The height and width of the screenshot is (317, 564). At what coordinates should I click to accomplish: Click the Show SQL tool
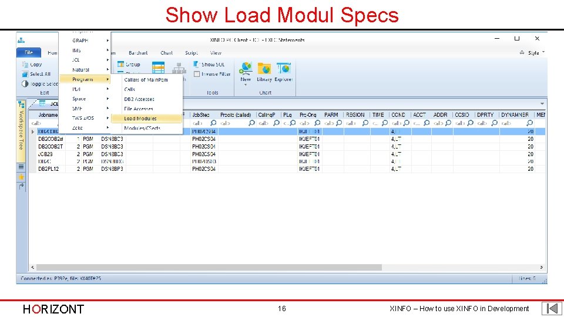pyautogui.click(x=209, y=65)
